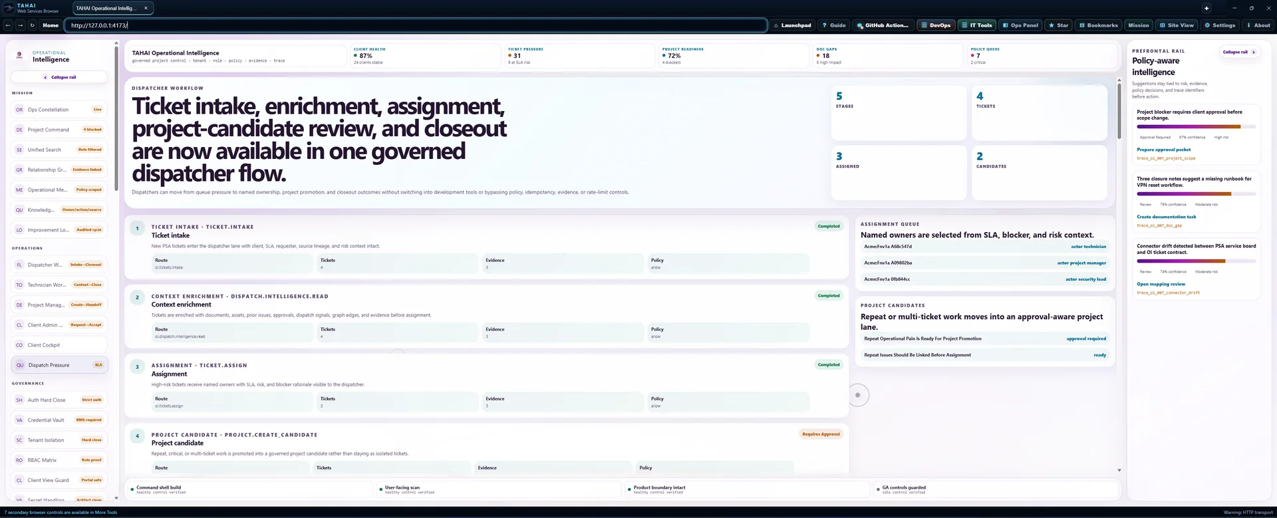Click the main content vertical scrollbar

tap(1119, 110)
